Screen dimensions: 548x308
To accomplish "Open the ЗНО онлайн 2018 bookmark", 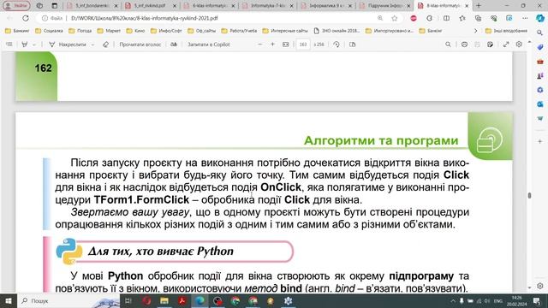I will [x=337, y=31].
